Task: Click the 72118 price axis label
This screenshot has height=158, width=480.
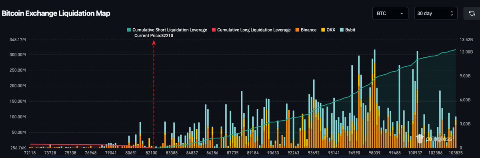Action: pyautogui.click(x=30, y=153)
